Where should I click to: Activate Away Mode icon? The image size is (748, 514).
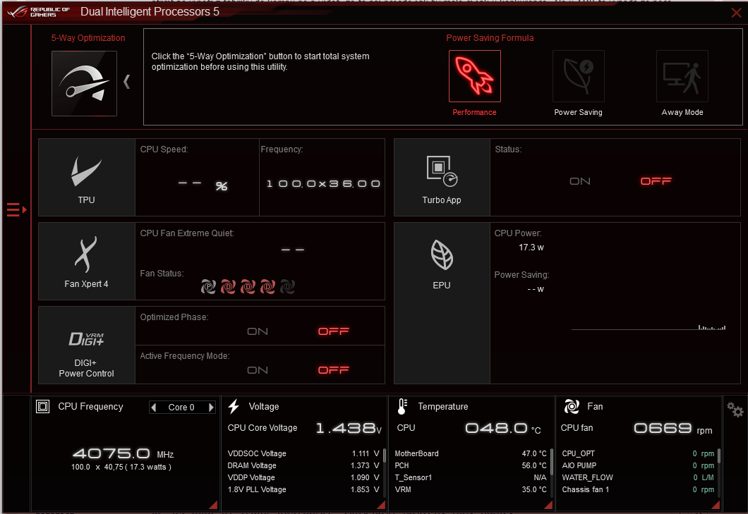coord(682,76)
